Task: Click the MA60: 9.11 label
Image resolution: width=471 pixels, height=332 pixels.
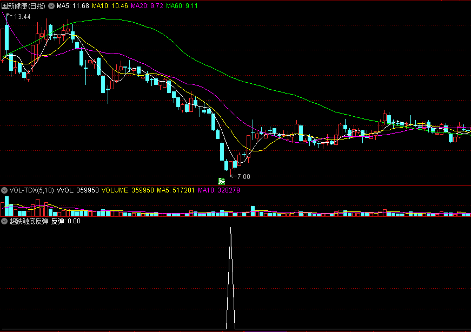Action: click(x=182, y=6)
